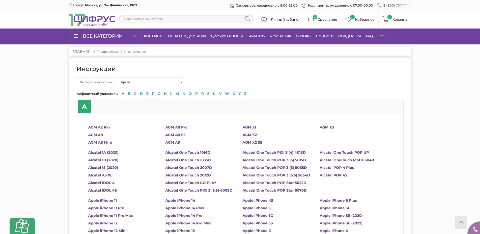Select the ОБЗОРЫ navigation item
The width and height of the screenshot is (480, 234).
tap(303, 36)
